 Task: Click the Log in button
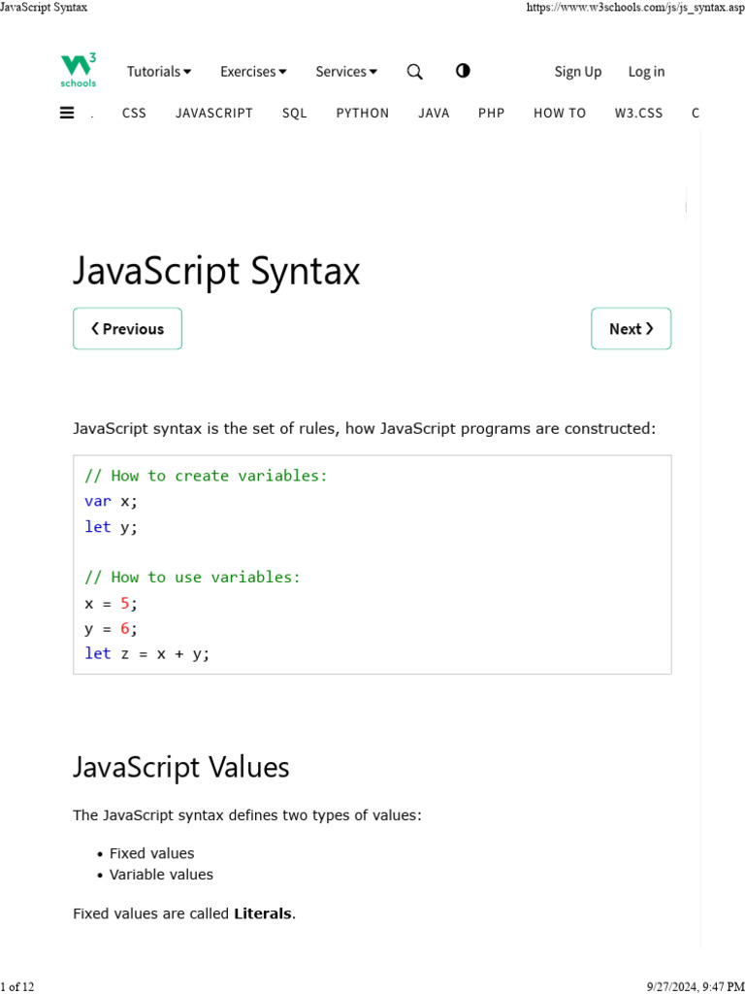[646, 72]
